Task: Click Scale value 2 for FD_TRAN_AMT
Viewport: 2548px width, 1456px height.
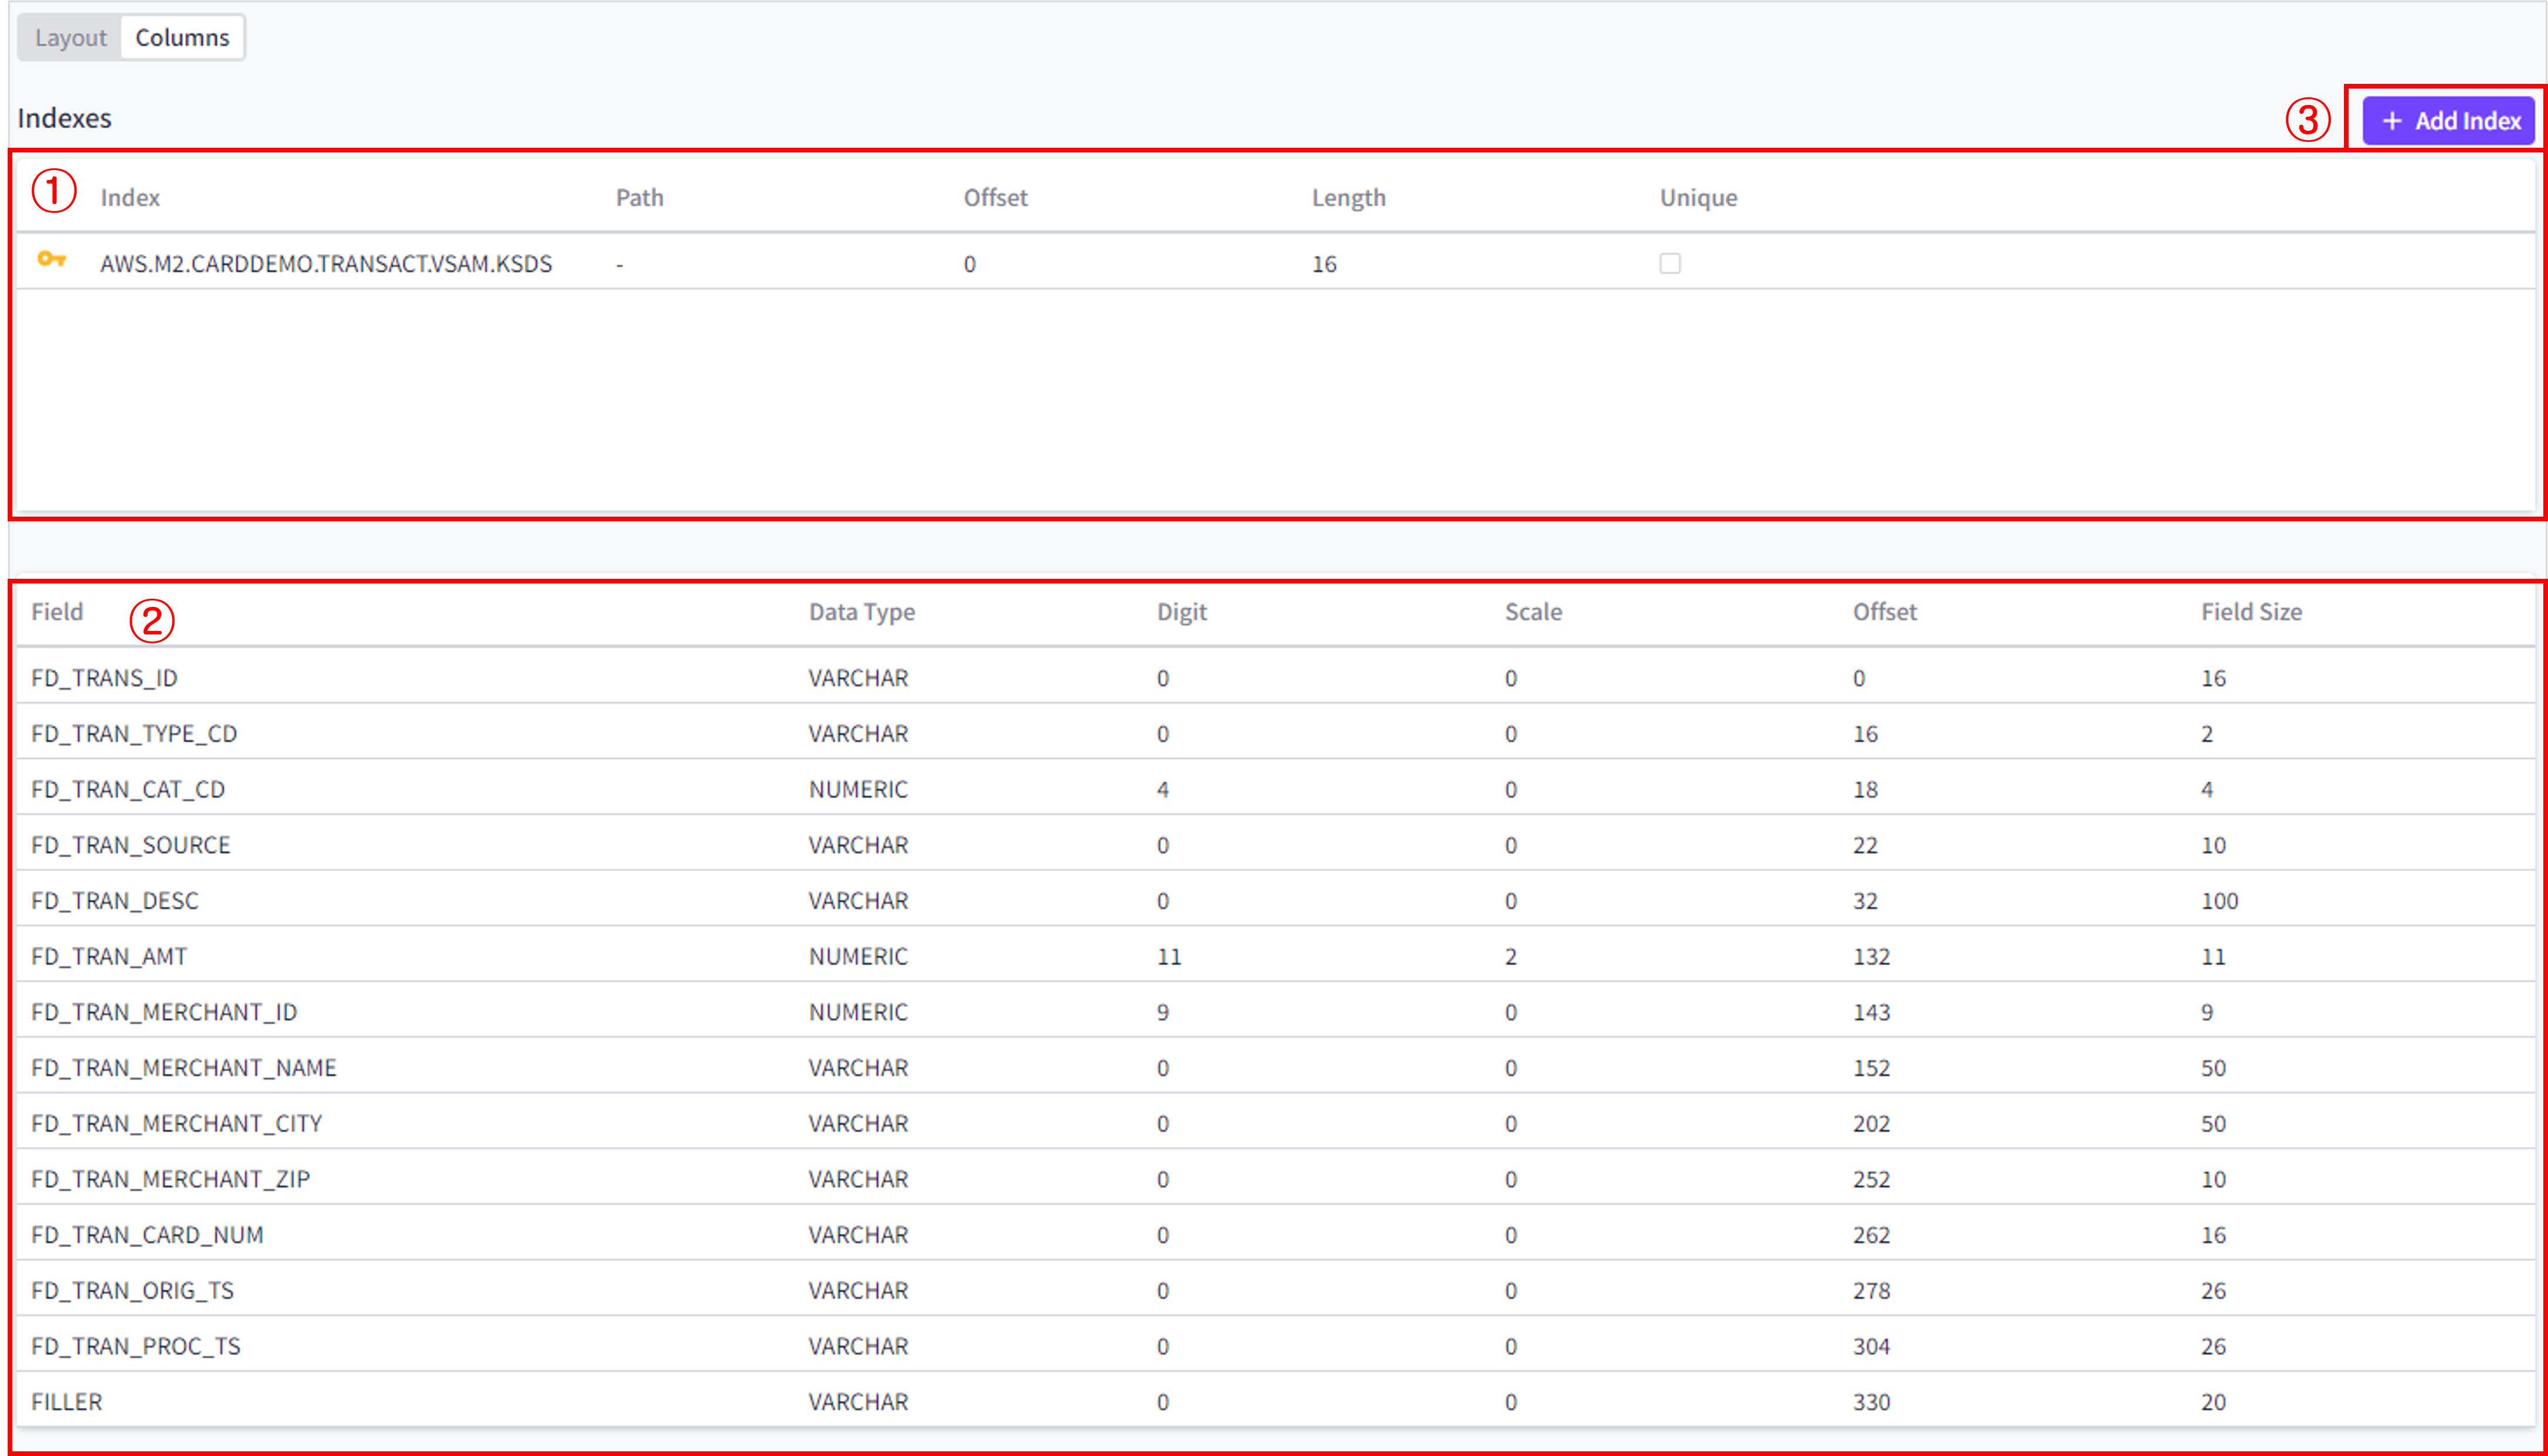Action: [1510, 957]
